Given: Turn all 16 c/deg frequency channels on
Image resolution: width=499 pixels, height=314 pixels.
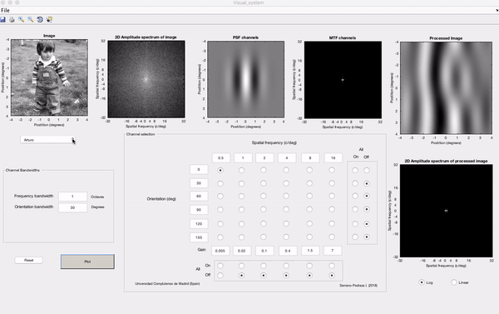Looking at the screenshot, I should (332, 266).
